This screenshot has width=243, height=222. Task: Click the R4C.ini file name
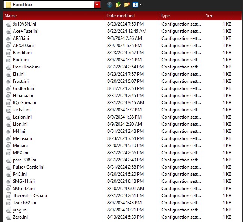click(20, 174)
